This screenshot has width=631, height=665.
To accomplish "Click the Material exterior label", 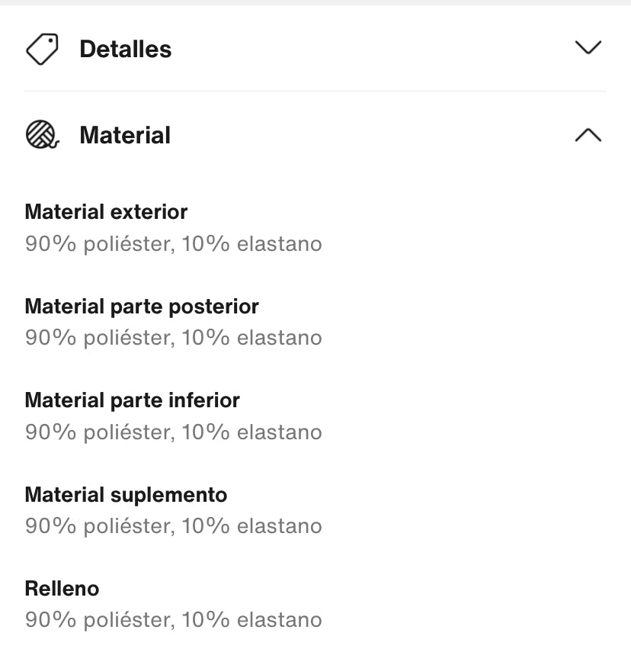I will (x=106, y=212).
